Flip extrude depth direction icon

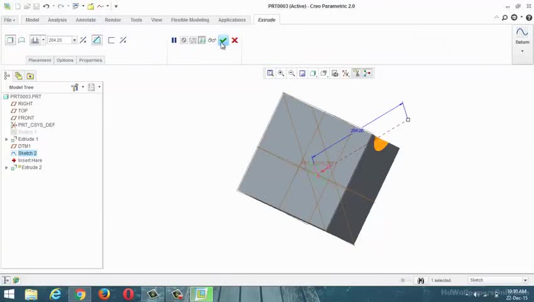[x=83, y=40]
